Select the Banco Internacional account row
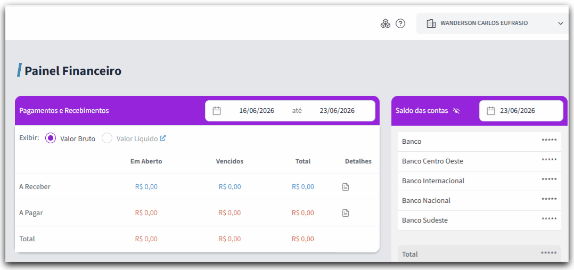Screen dimensions: 574x270 coord(479,181)
